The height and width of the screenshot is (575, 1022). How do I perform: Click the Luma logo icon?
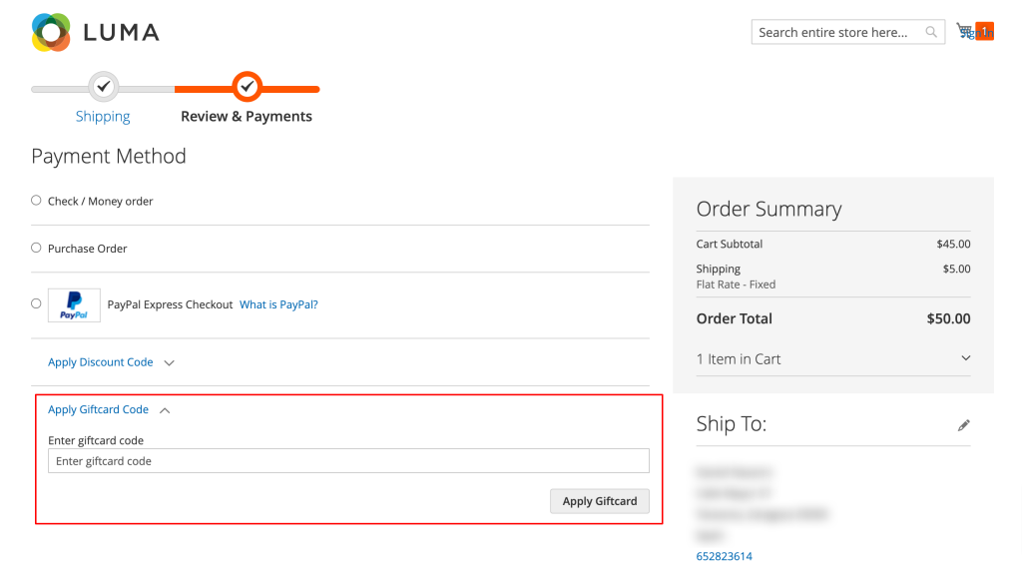click(x=51, y=32)
